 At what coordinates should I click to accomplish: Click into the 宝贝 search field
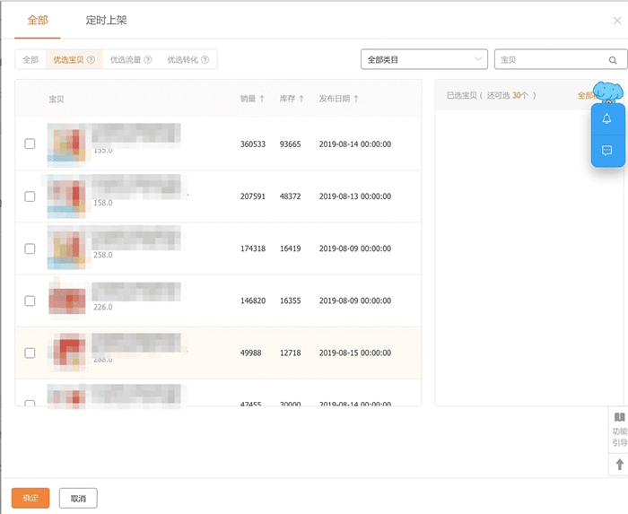(552, 60)
